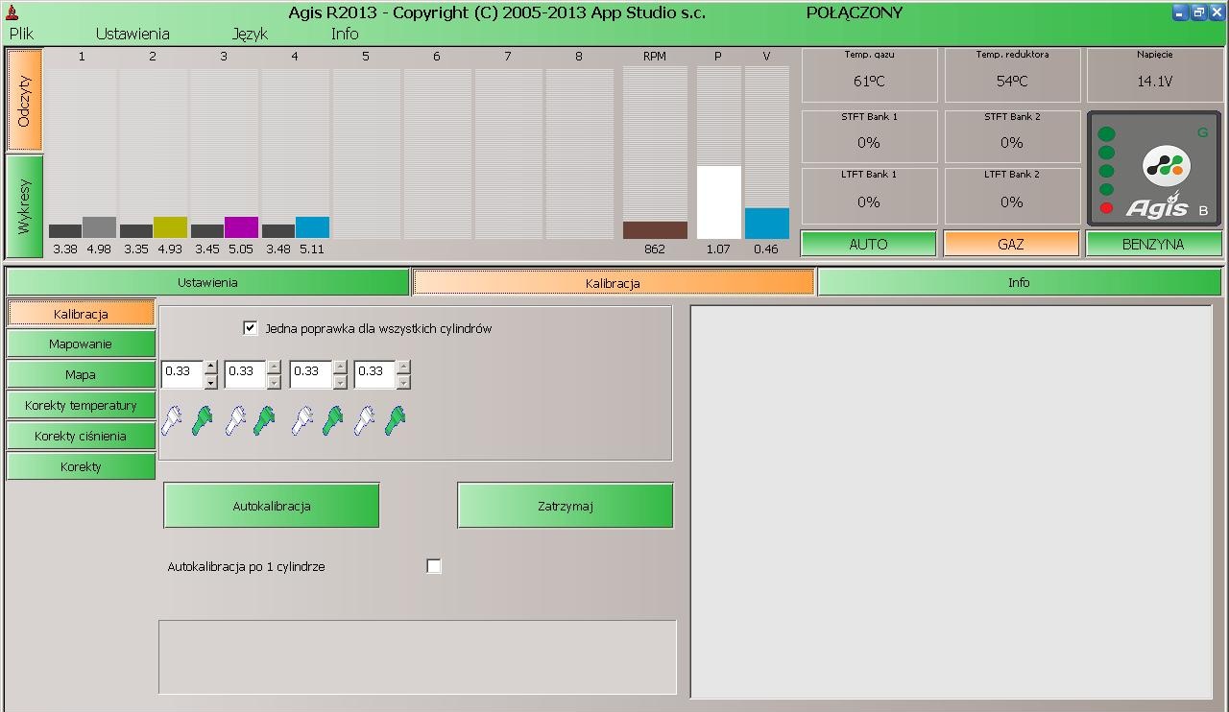The image size is (1229, 712).
Task: Click the first cylinder correction value field
Action: (182, 373)
